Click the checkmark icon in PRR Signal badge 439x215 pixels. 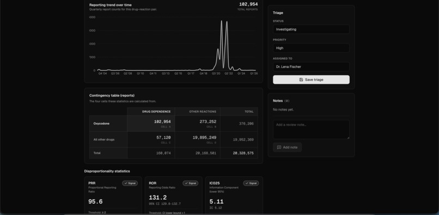tap(126, 183)
